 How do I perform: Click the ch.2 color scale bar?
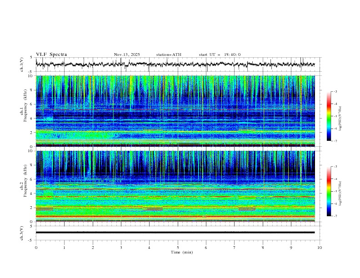tap(329, 191)
